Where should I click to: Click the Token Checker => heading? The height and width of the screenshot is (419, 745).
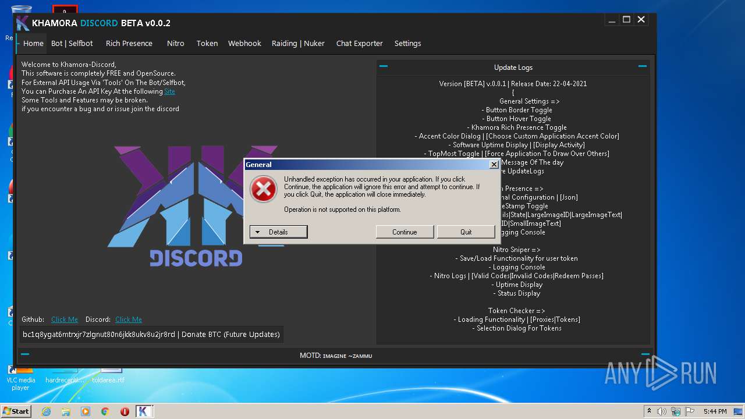point(517,311)
